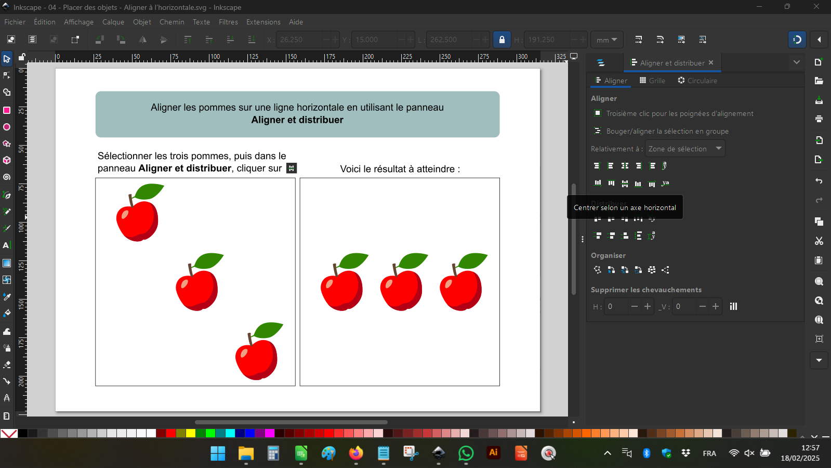
Task: Toggle the snapping button
Action: [797, 40]
